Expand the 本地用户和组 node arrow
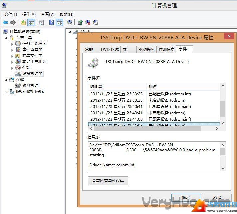The image size is (237, 214). (x=12, y=62)
